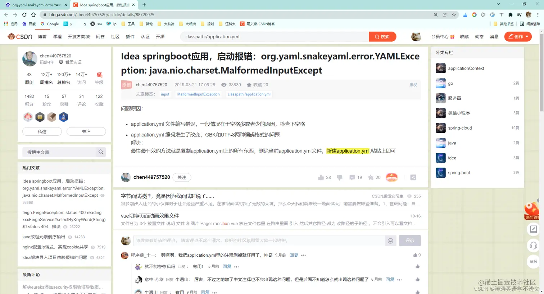The image size is (544, 294).
Task: Share the article via the share icon
Action: 413,177
